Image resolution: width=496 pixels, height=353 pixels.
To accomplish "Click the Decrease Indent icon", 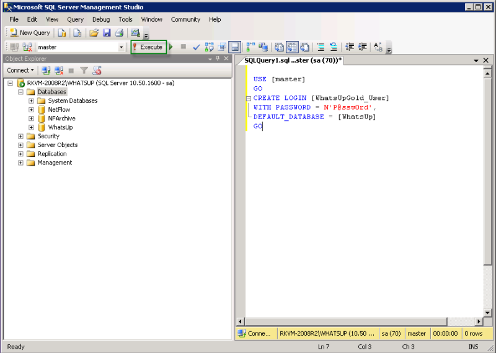I will tap(350, 47).
